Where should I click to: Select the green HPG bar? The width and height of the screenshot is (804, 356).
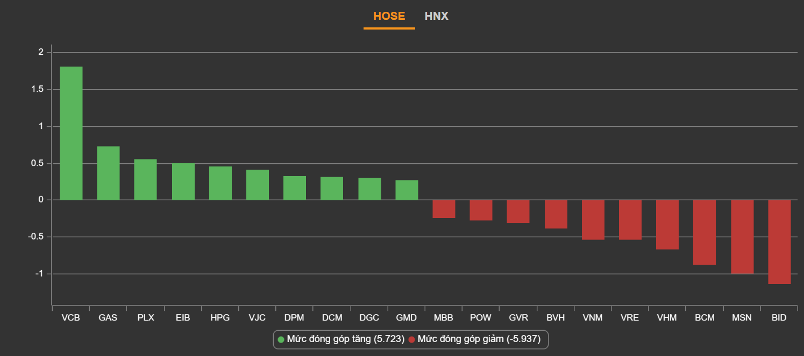(x=220, y=183)
